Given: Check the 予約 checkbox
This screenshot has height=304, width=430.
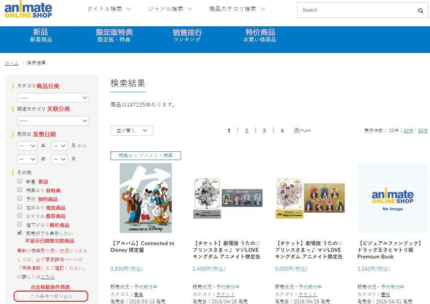Looking at the screenshot, I should pyautogui.click(x=20, y=198).
